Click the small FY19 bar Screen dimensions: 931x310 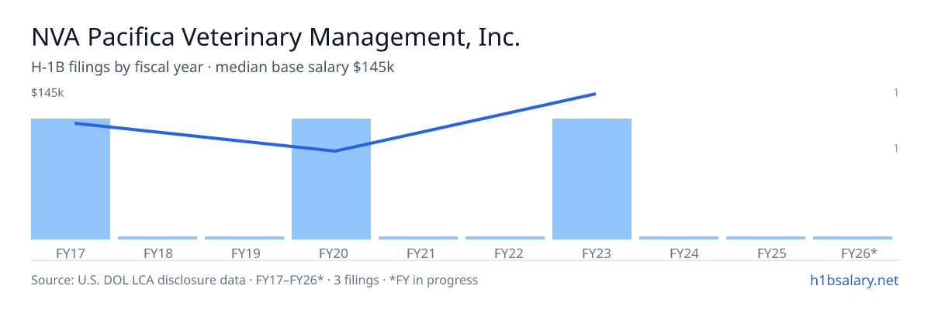[x=244, y=238]
